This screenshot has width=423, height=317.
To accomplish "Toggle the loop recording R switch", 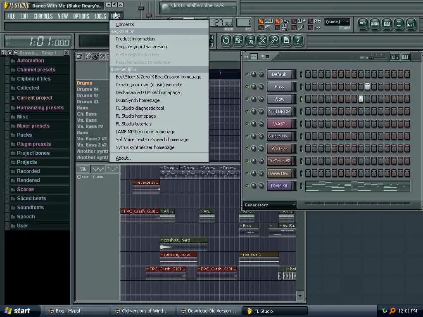I will point(311,21).
